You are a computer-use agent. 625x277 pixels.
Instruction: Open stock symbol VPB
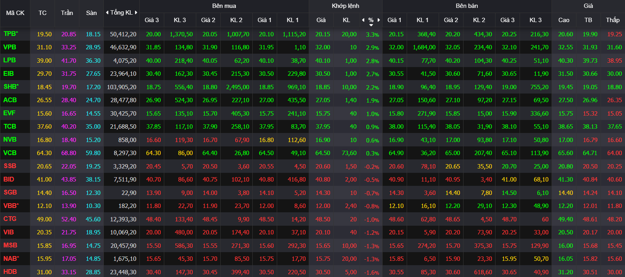[x=10, y=47]
